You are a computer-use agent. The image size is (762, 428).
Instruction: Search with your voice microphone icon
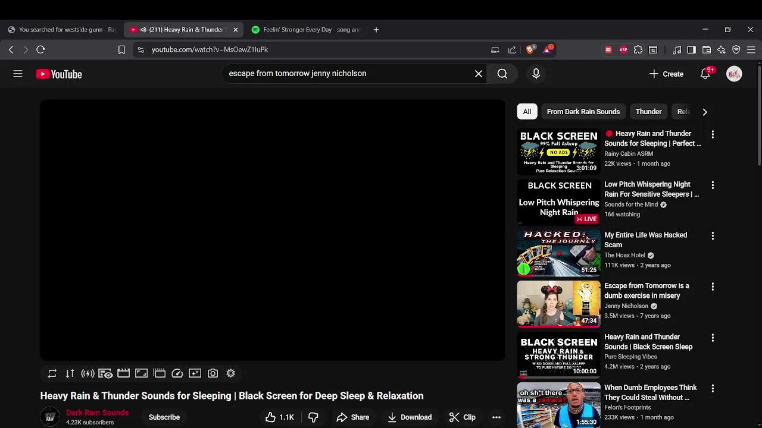click(536, 74)
